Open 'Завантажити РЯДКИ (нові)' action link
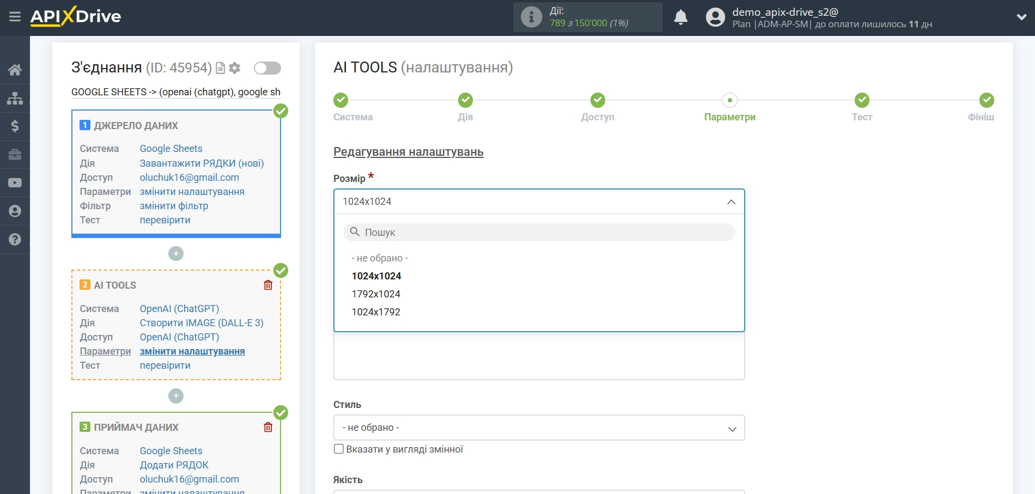The width and height of the screenshot is (1035, 494). pos(202,163)
